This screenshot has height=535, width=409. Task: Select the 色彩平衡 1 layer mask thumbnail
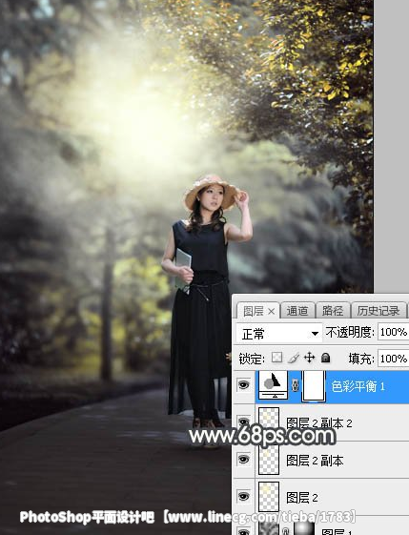[x=314, y=386]
